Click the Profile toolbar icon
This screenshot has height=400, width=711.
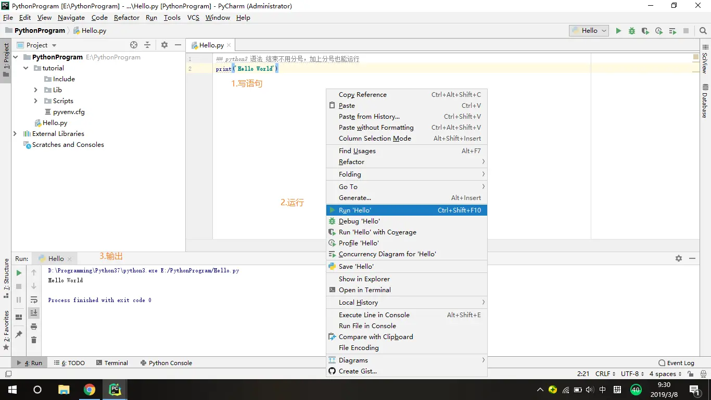click(659, 31)
